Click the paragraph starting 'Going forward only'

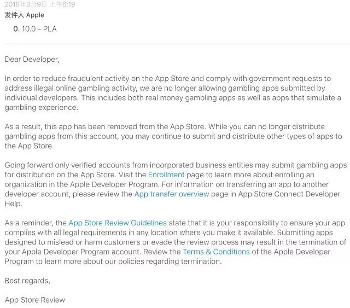point(176,184)
